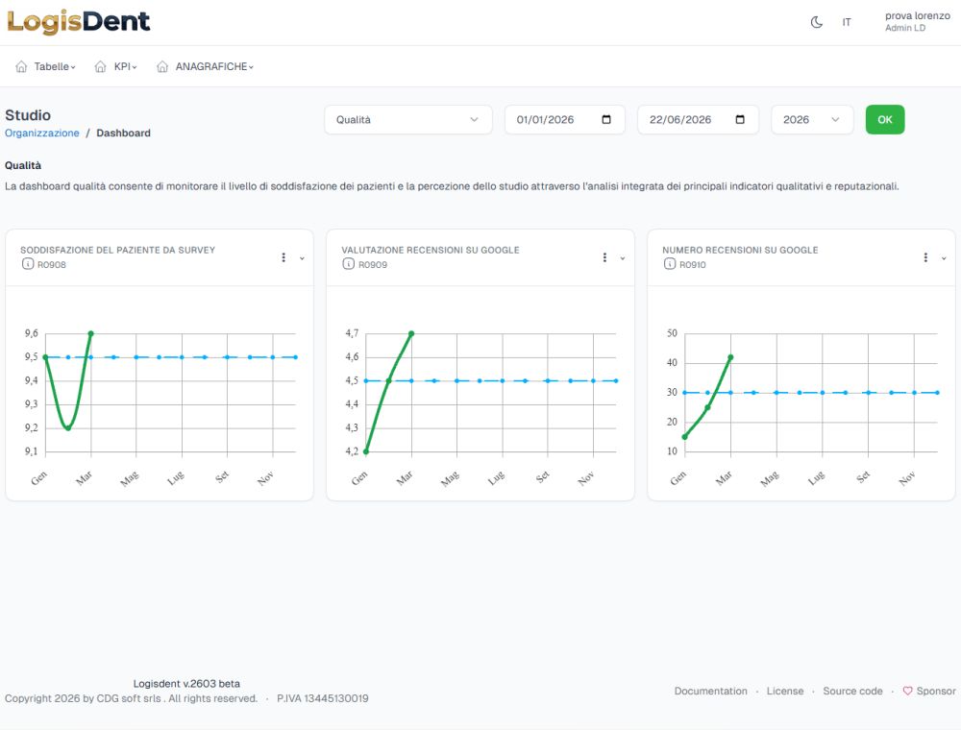
Task: Click the home icon next to ANAGRAFICHE
Action: (162, 66)
